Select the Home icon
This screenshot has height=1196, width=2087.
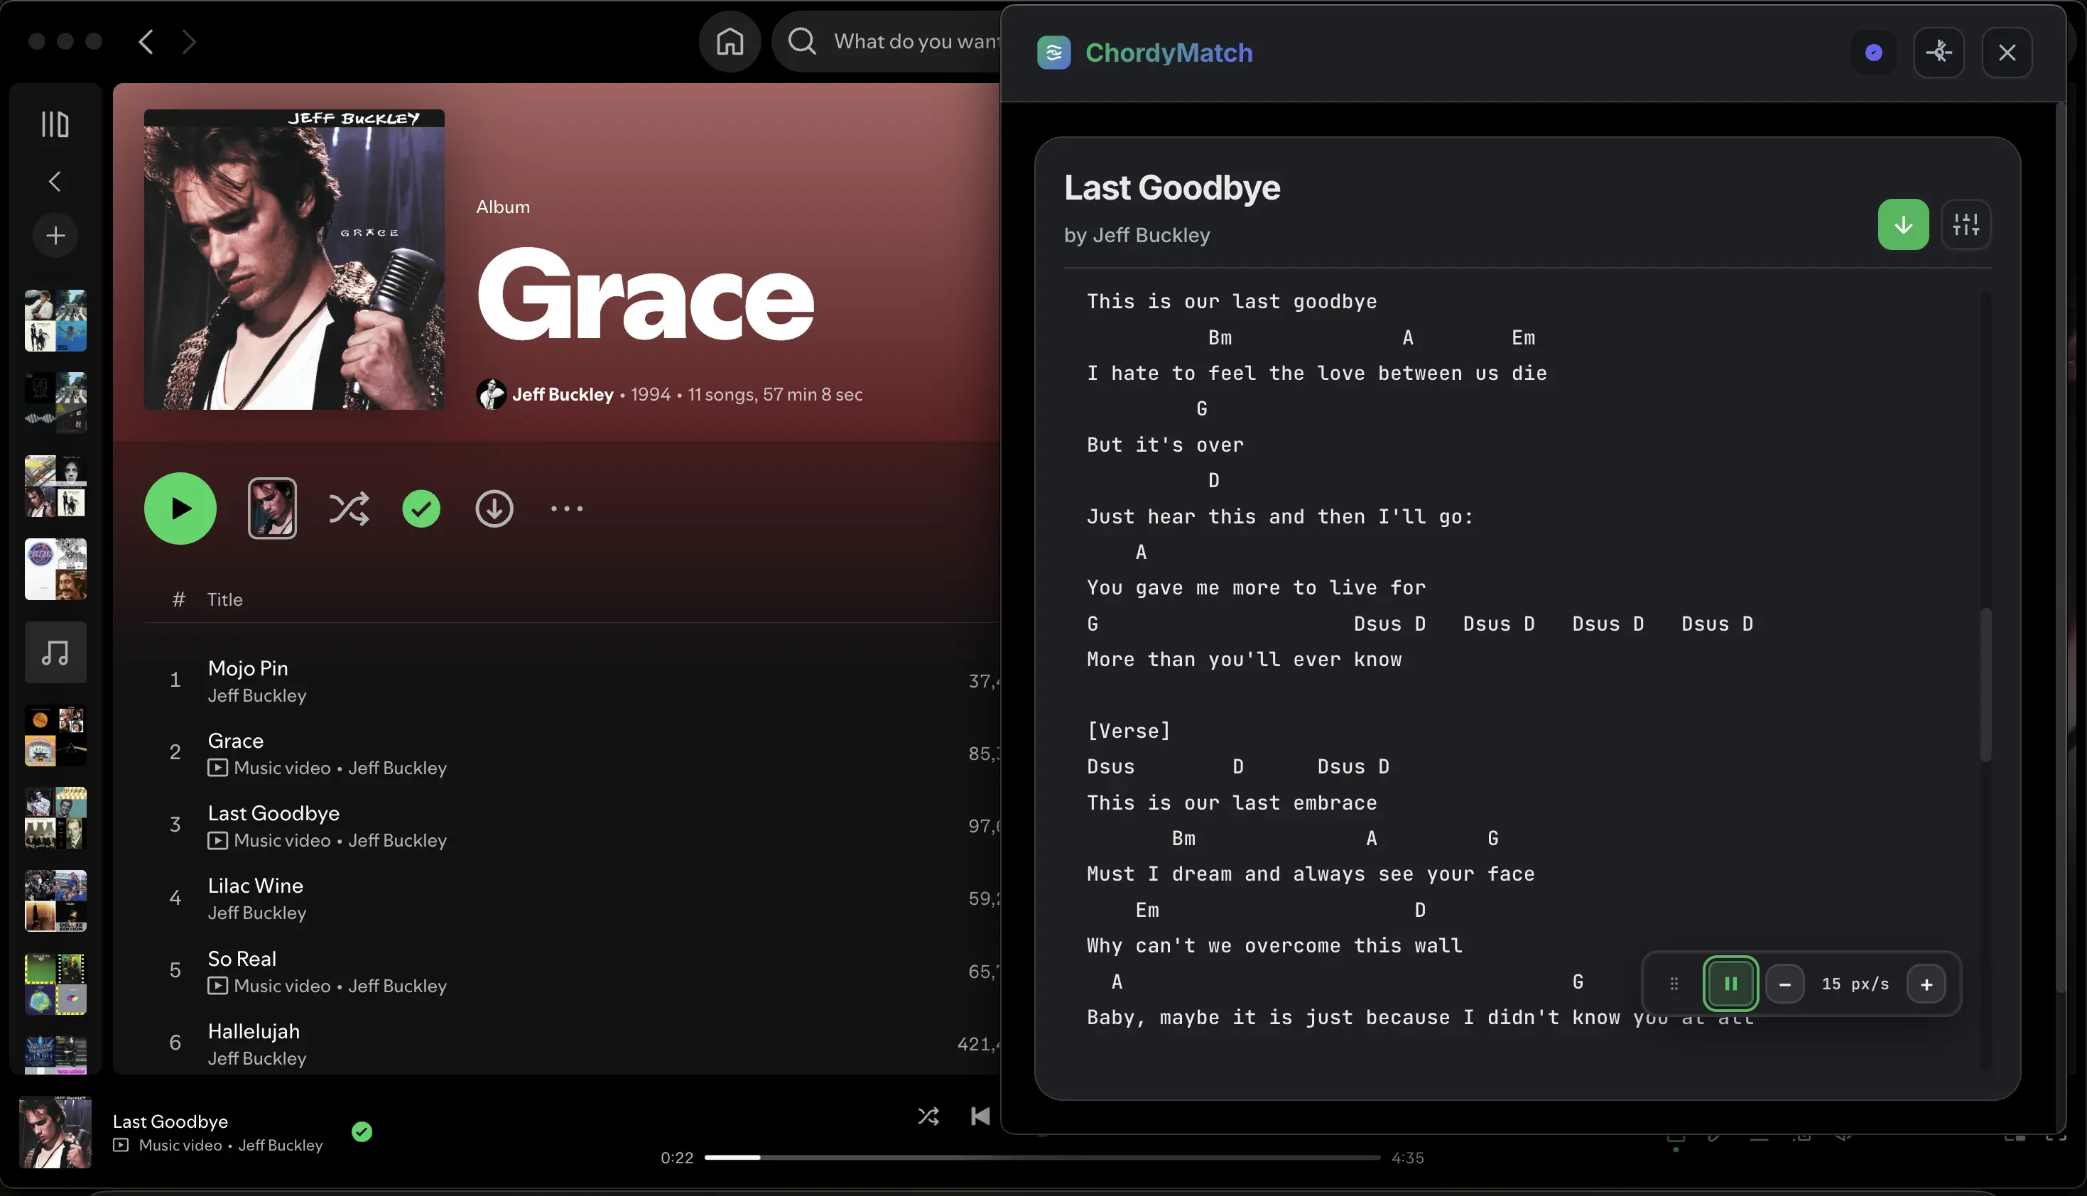pyautogui.click(x=730, y=41)
